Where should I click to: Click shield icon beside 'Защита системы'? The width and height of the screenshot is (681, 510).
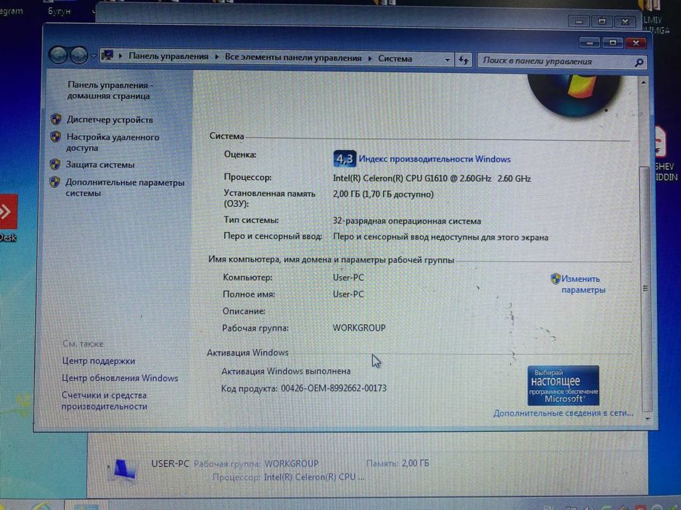click(x=55, y=164)
